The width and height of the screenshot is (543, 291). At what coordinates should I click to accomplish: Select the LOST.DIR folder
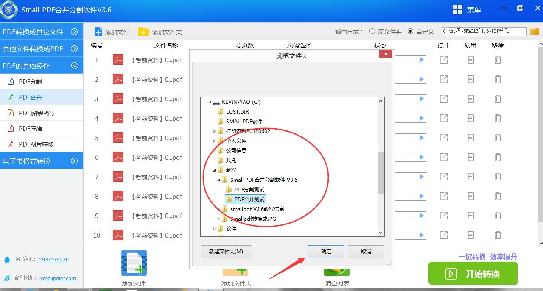[238, 112]
